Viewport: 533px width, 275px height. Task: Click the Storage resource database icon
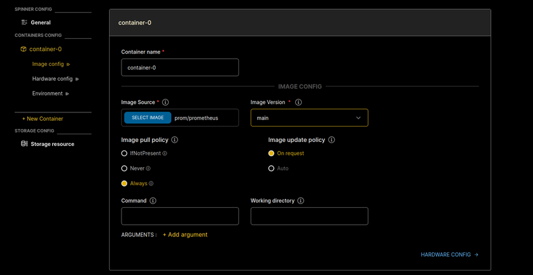tap(24, 144)
